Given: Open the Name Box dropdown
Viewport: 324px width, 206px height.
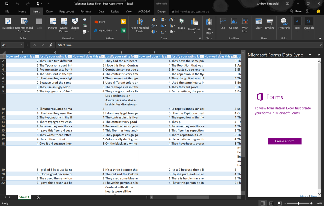Looking at the screenshot, I should [x=22, y=45].
